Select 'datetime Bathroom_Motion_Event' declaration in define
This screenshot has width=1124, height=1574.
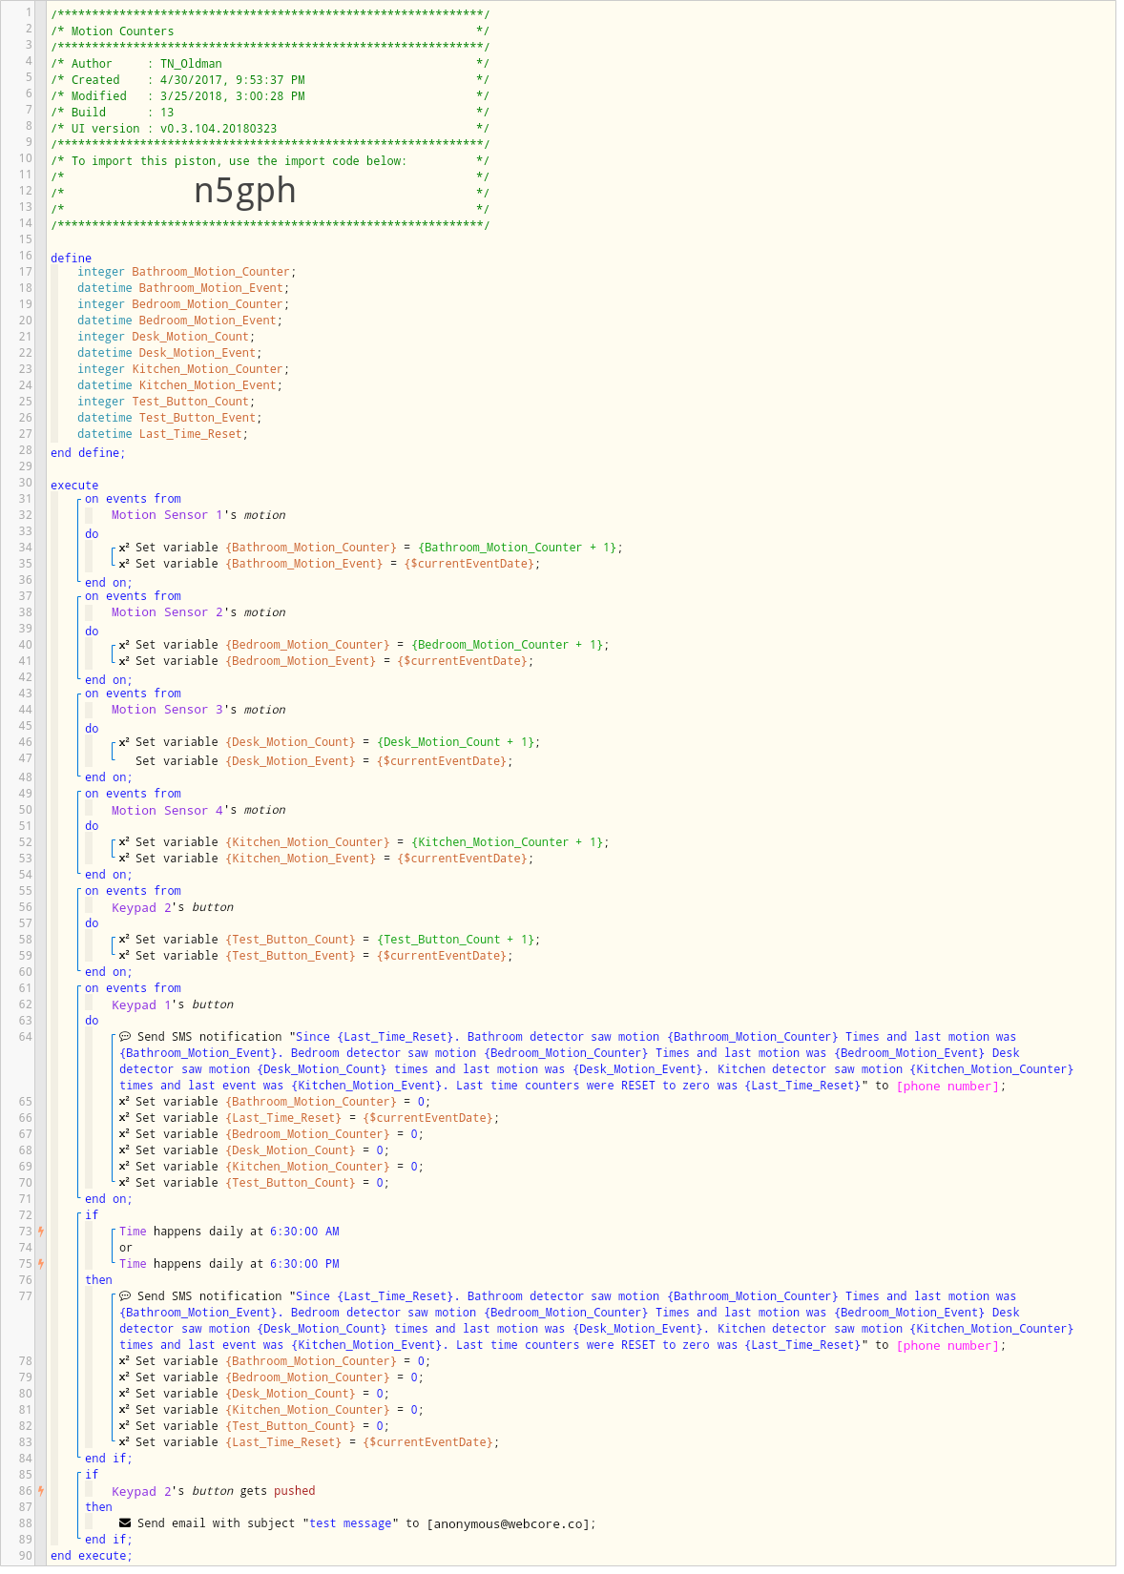[183, 288]
